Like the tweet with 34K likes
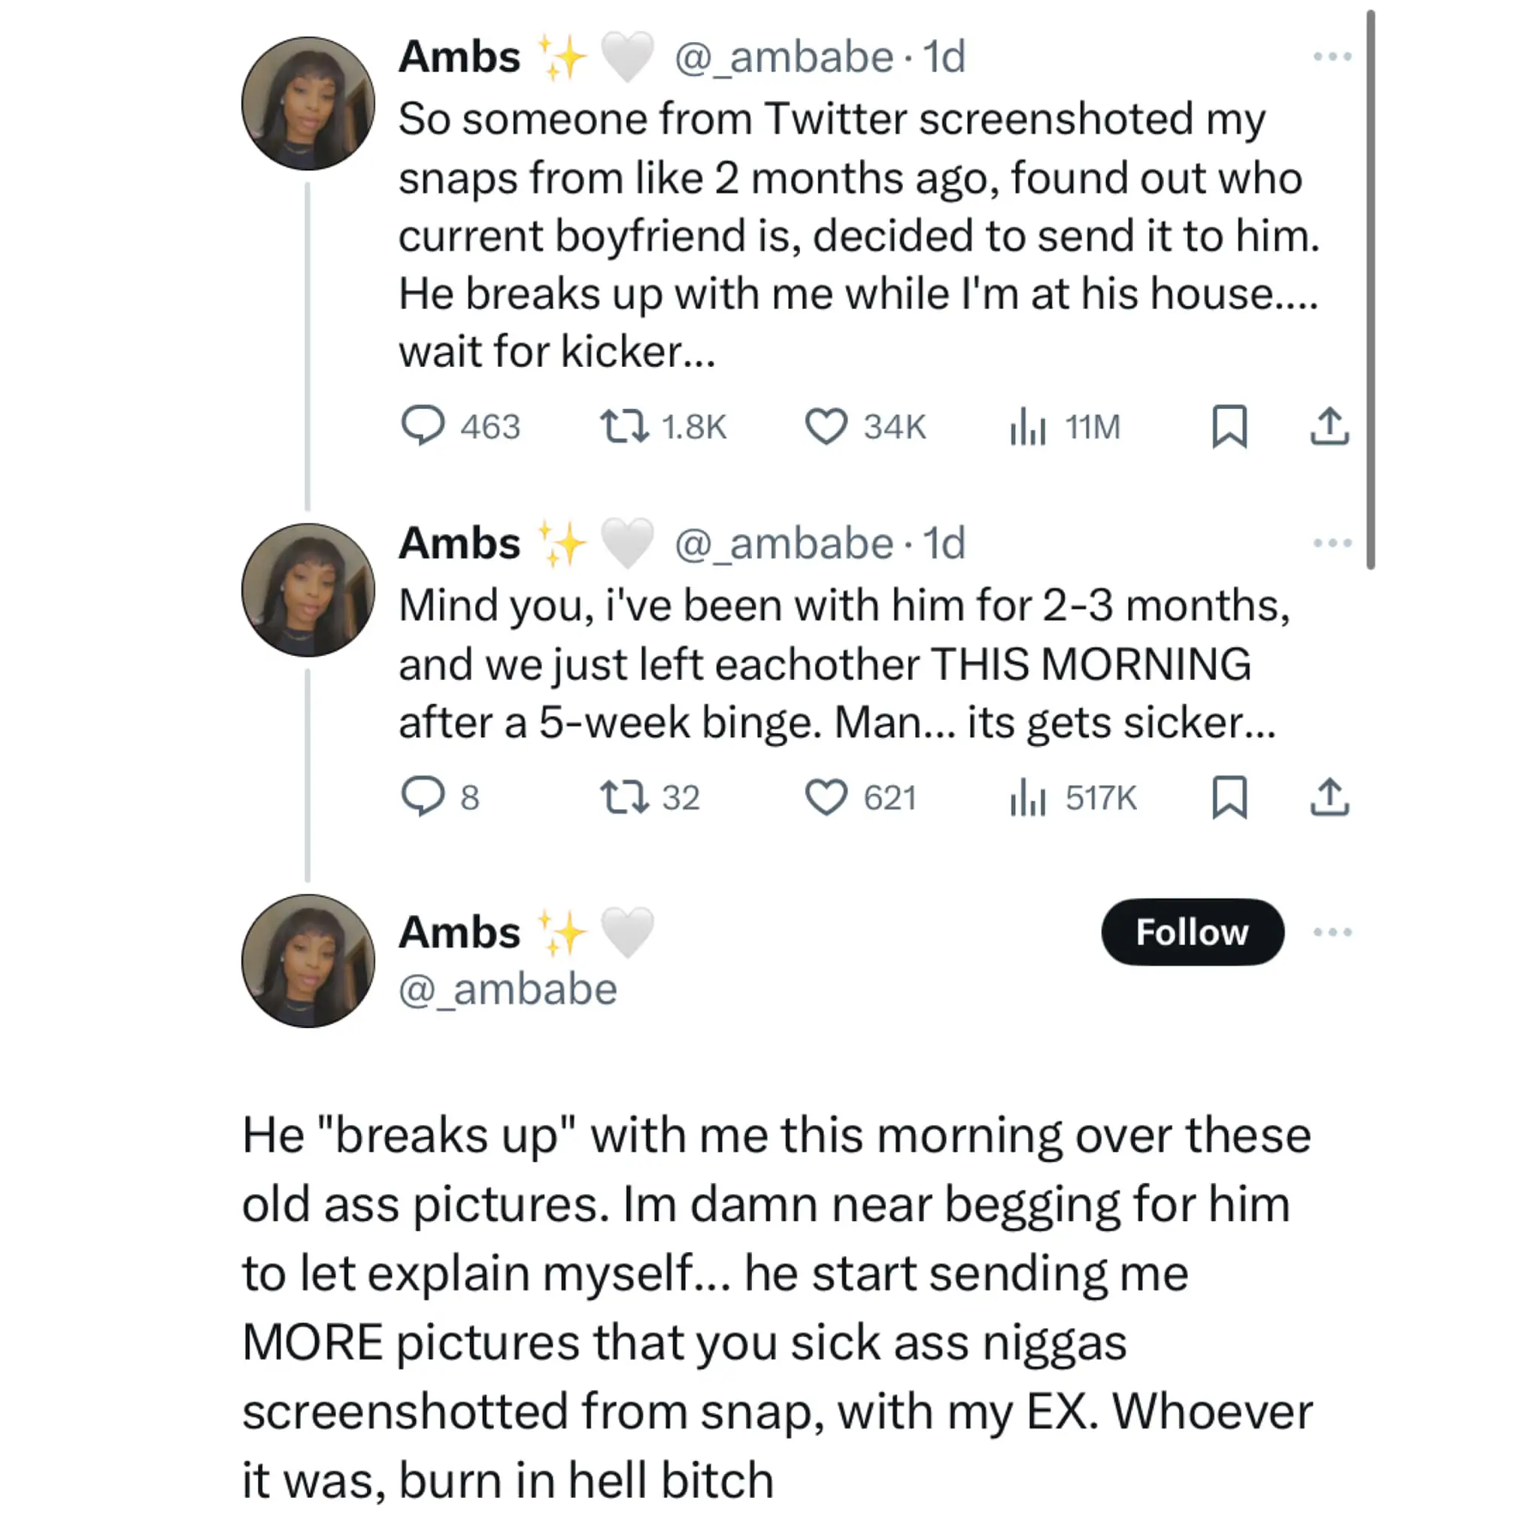The width and height of the screenshot is (1540, 1540). (826, 426)
